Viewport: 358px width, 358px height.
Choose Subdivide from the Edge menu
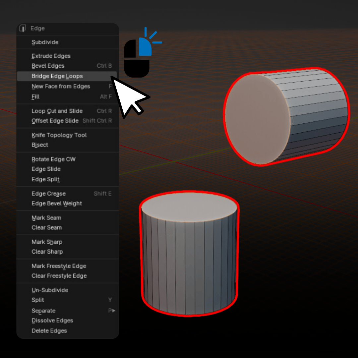68,42
